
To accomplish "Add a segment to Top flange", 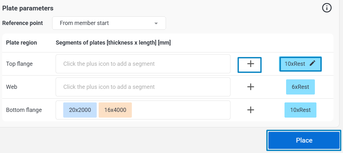I will tap(250, 64).
